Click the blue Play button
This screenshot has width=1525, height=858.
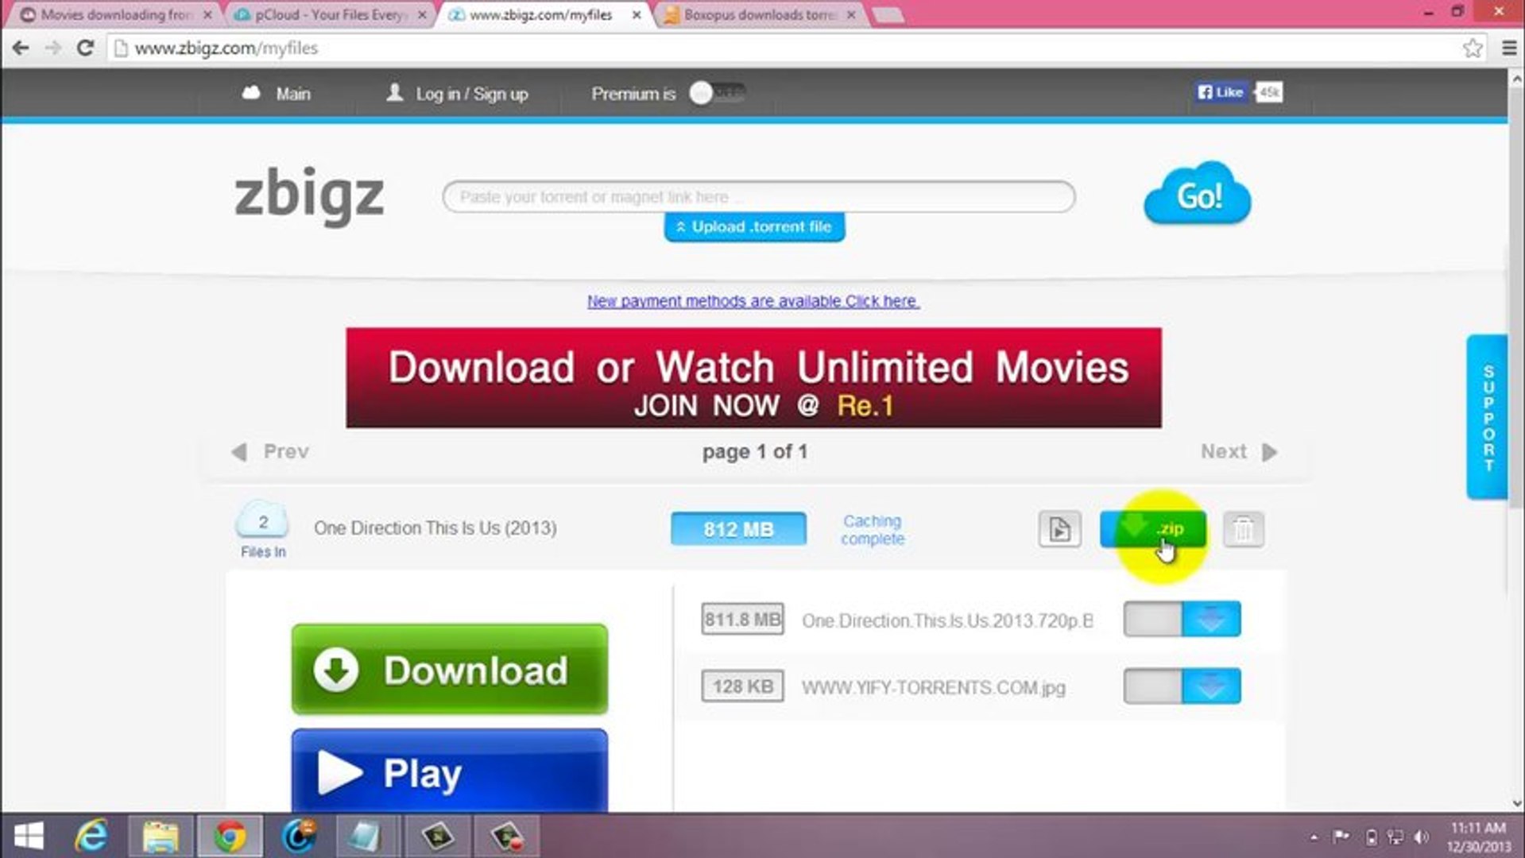coord(450,771)
